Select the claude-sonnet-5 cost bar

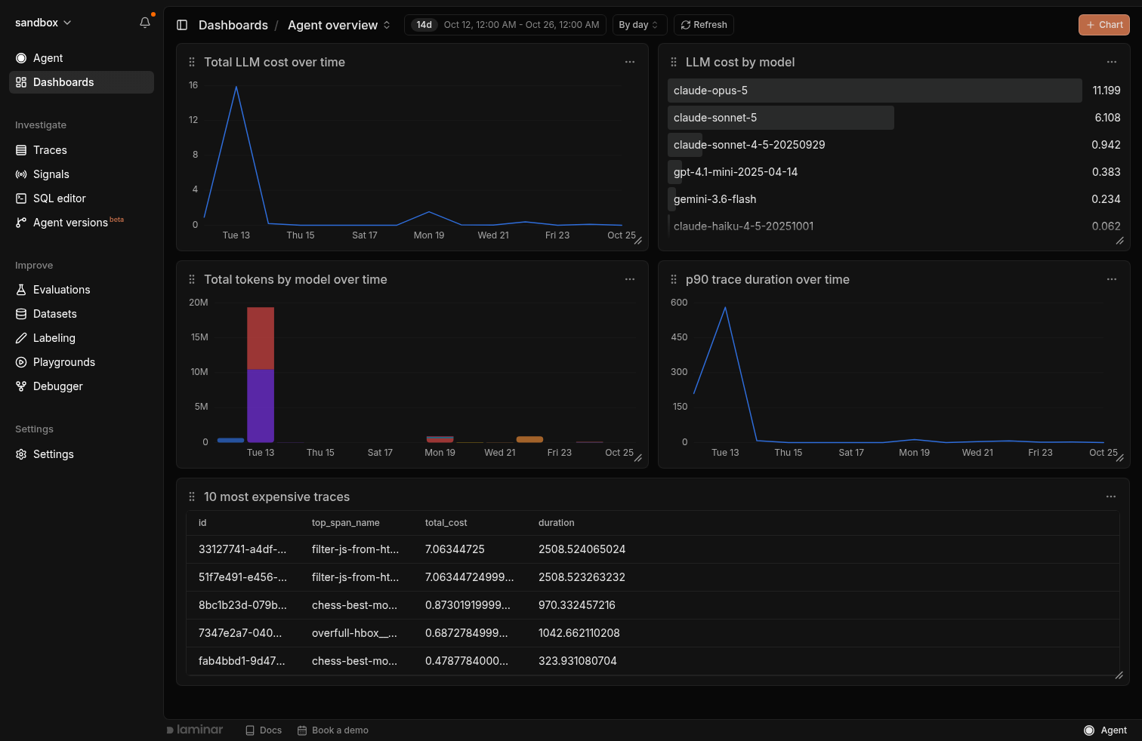pos(781,118)
